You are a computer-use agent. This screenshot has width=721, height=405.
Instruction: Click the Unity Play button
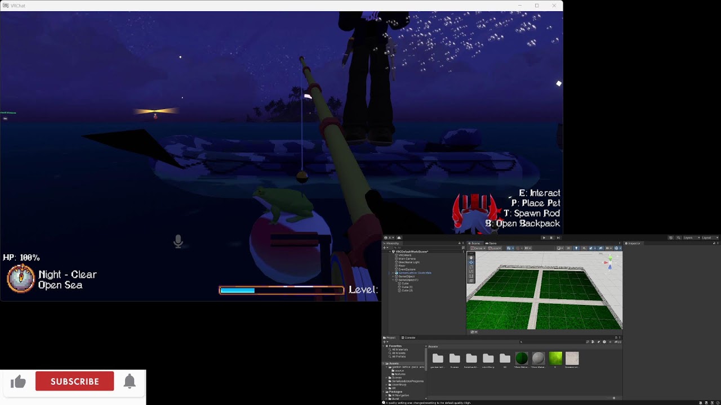[544, 237]
